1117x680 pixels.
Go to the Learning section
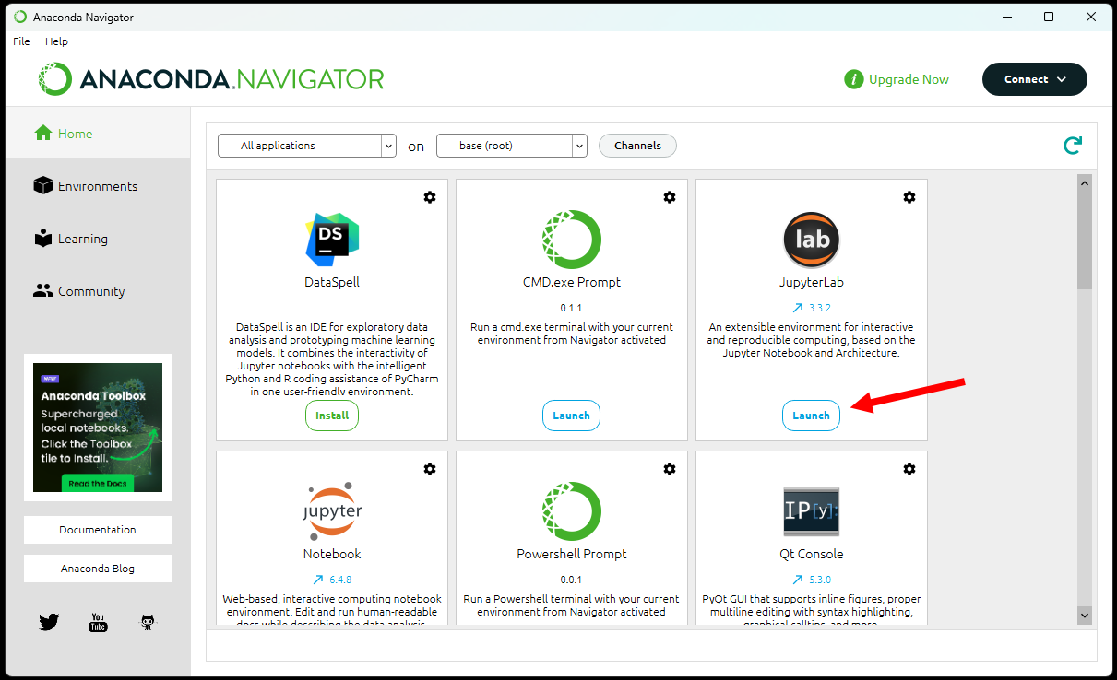[x=82, y=239]
